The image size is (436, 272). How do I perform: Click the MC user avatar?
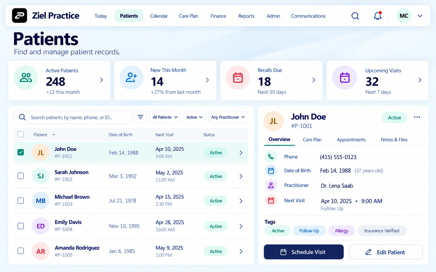tap(404, 16)
